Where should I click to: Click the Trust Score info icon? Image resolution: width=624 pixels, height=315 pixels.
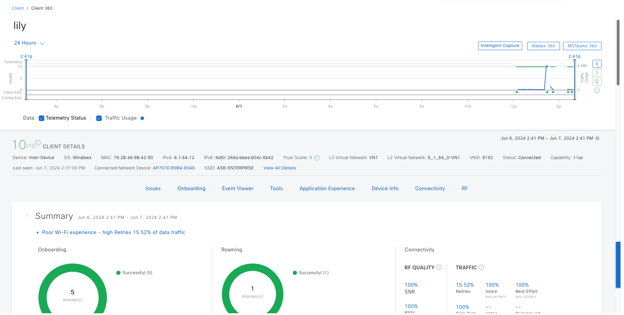tap(317, 158)
